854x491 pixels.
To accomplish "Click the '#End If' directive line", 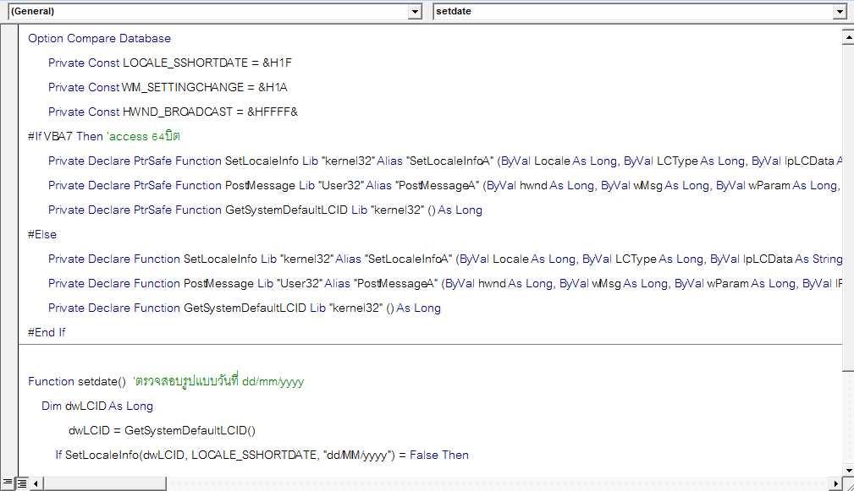I will coord(47,332).
